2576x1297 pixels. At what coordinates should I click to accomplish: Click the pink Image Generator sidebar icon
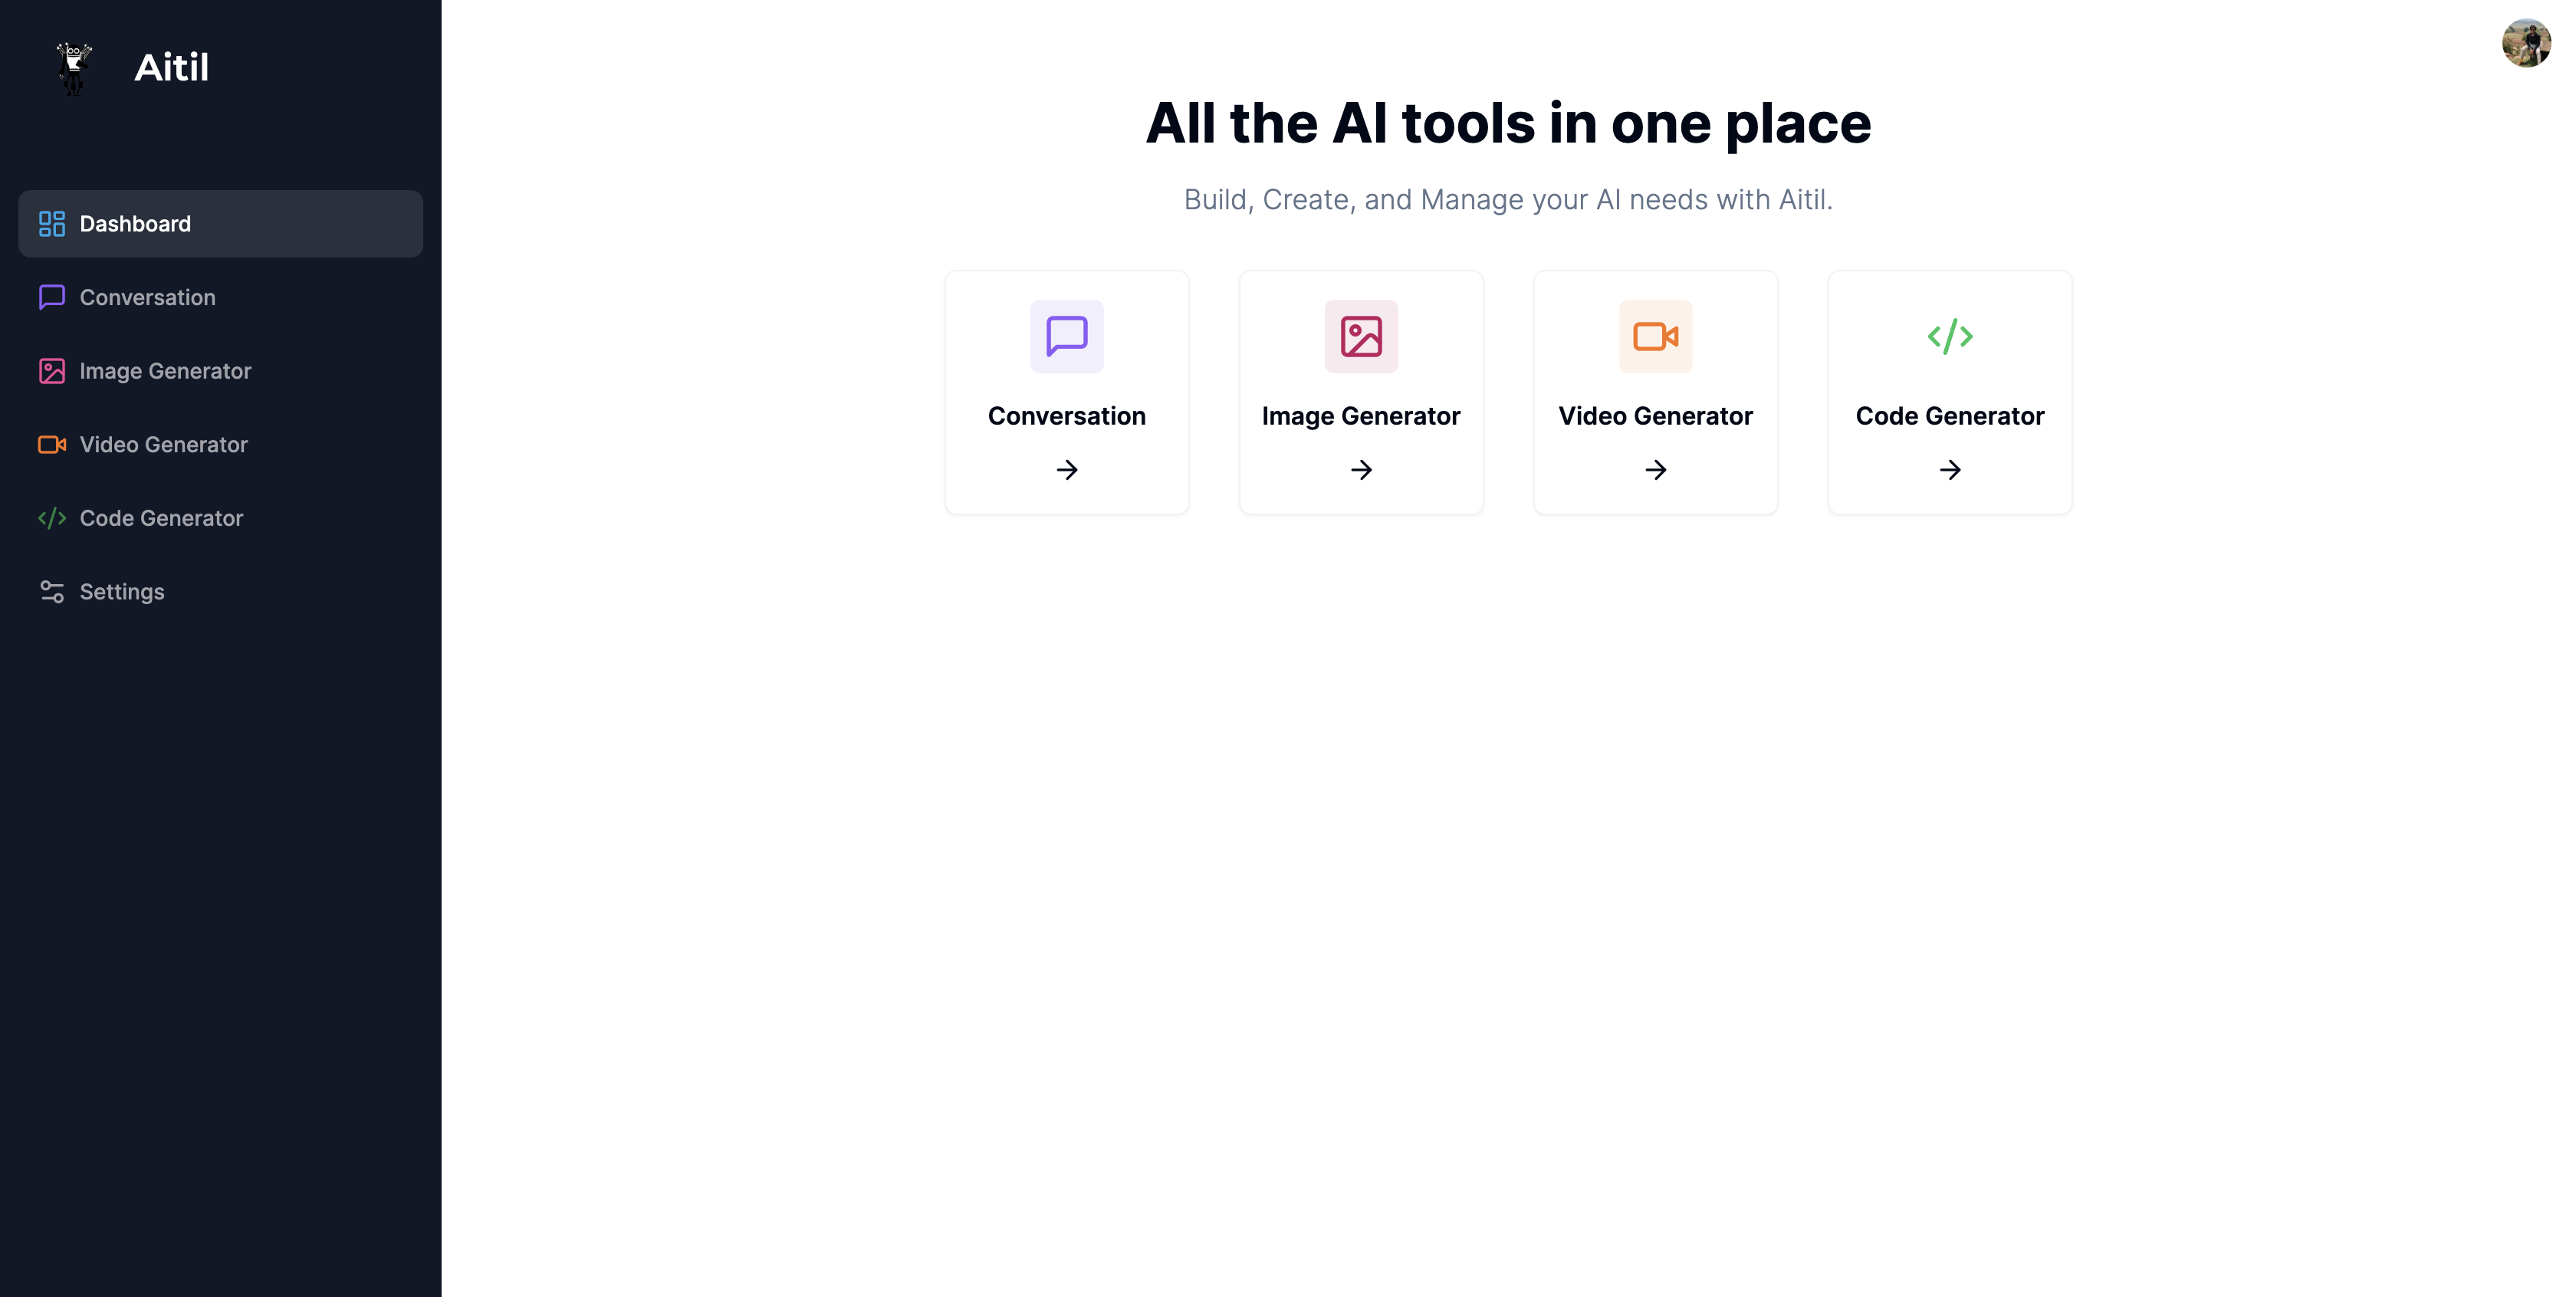pyautogui.click(x=52, y=371)
